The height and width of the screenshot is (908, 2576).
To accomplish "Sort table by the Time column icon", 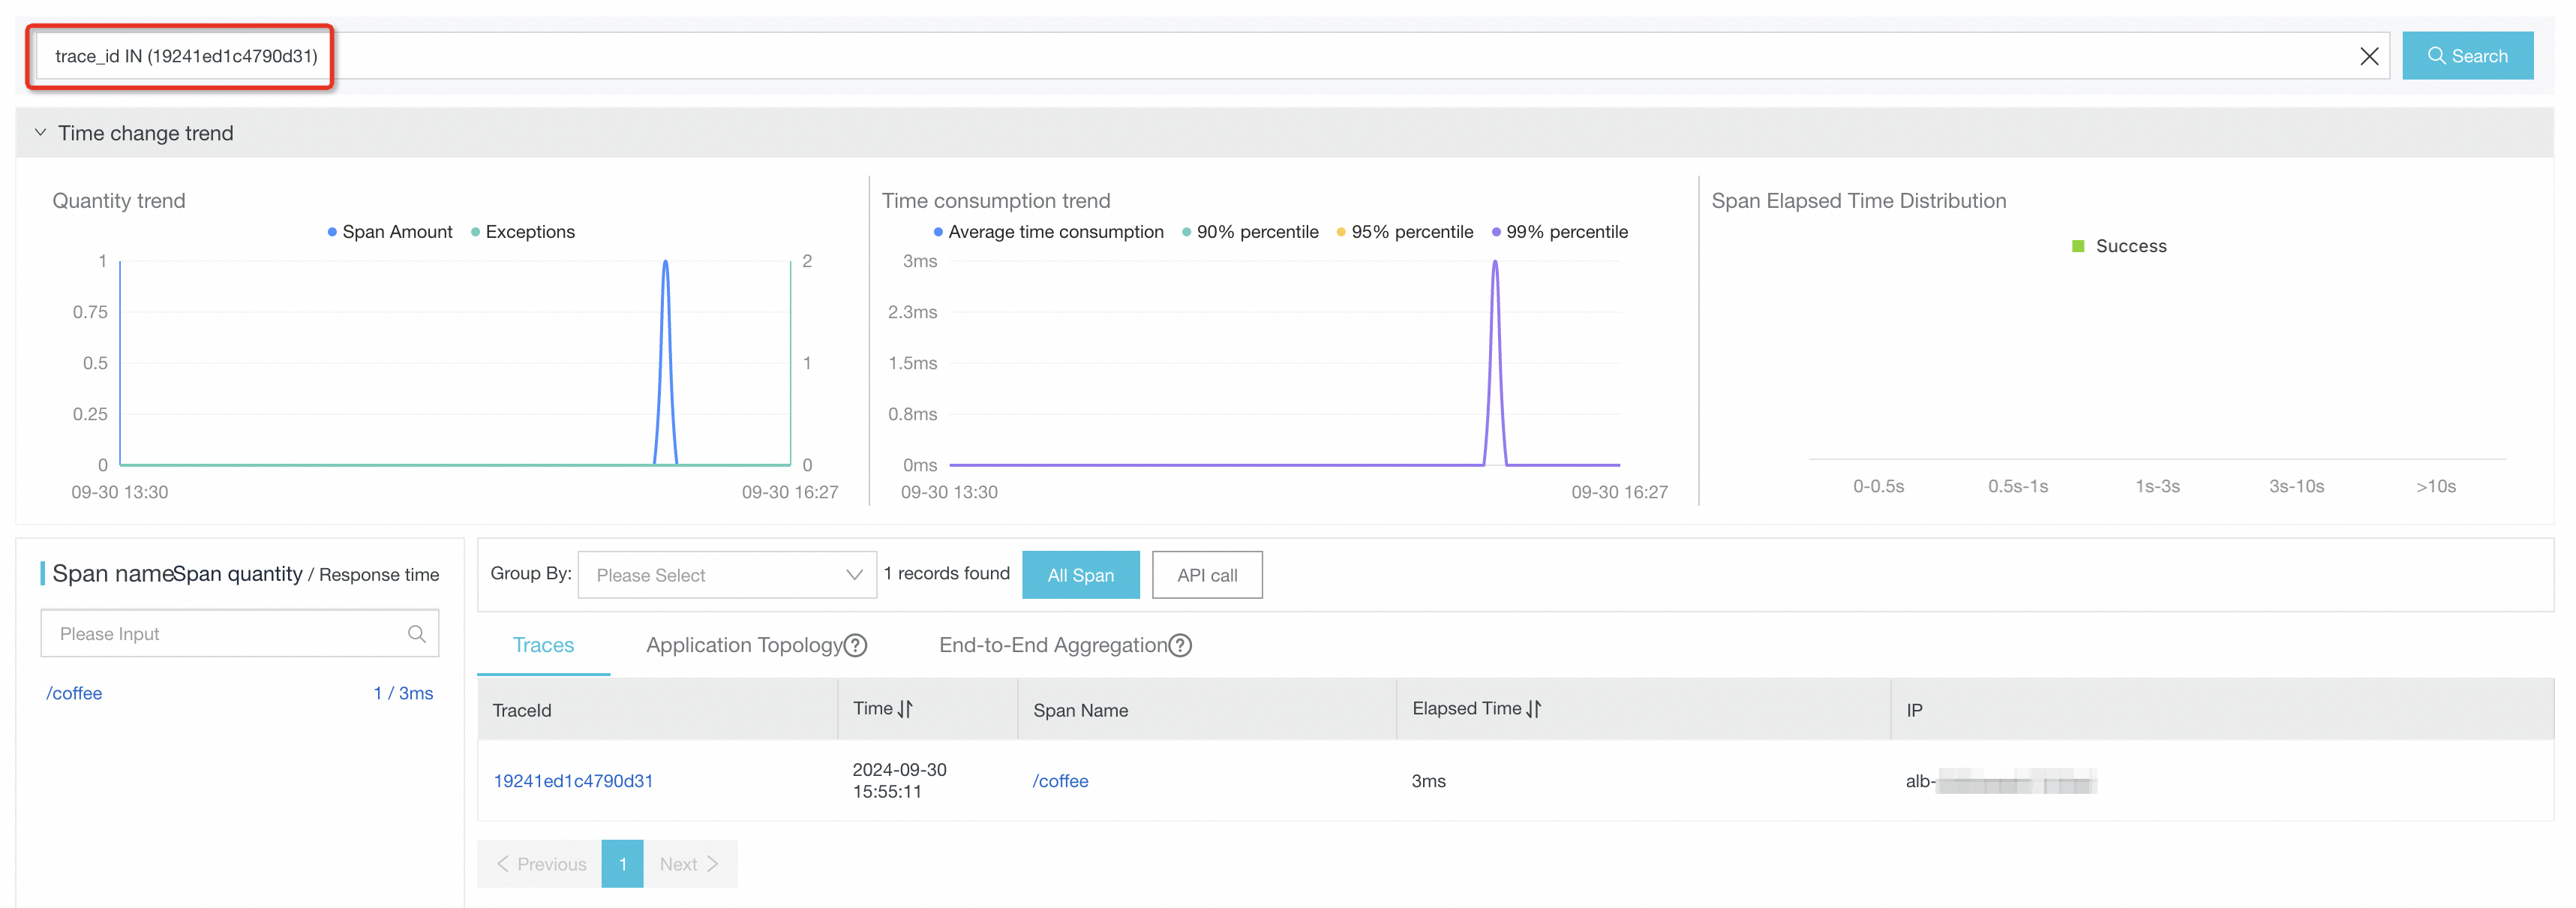I will tap(905, 709).
